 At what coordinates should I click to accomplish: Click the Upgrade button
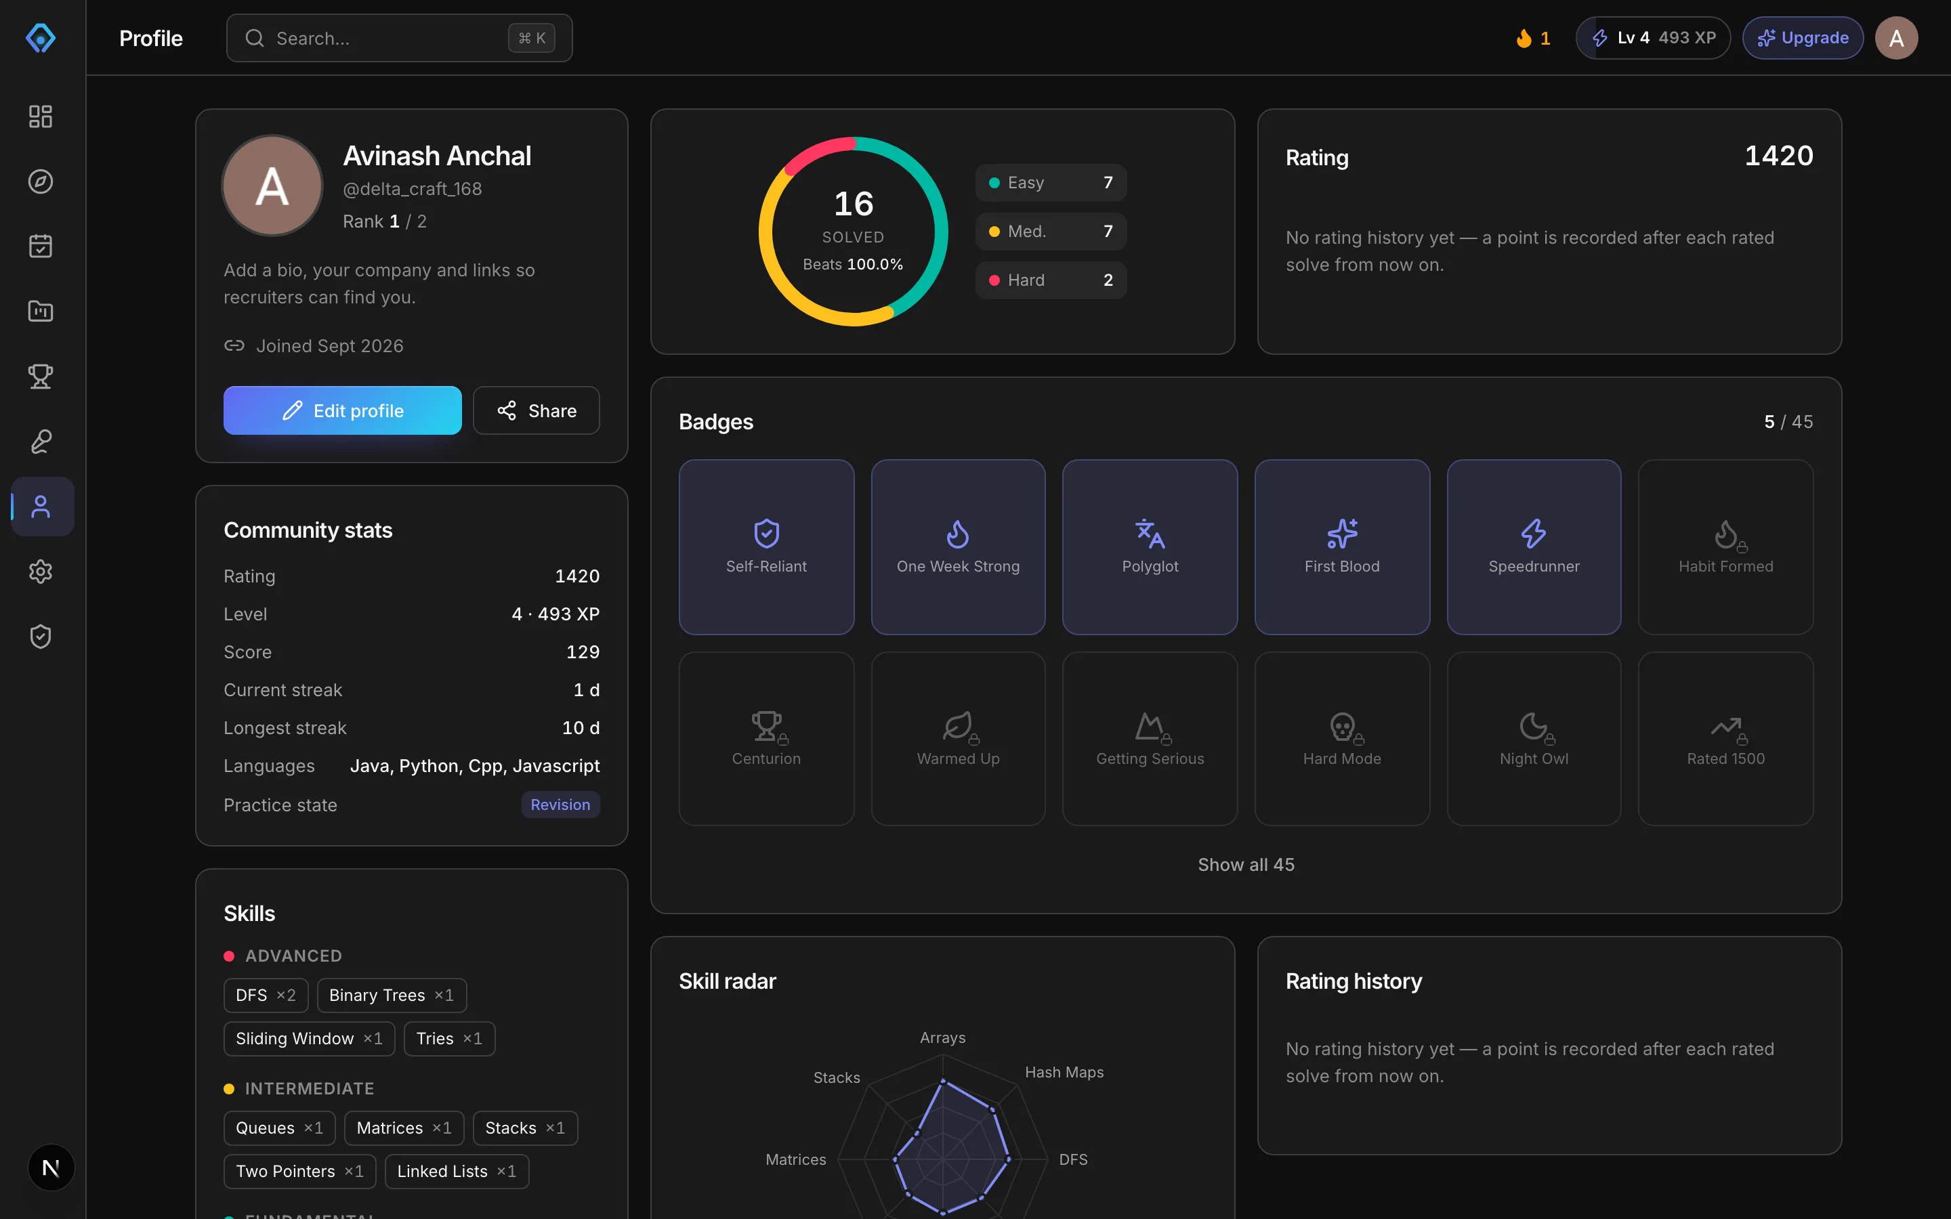[1803, 38]
